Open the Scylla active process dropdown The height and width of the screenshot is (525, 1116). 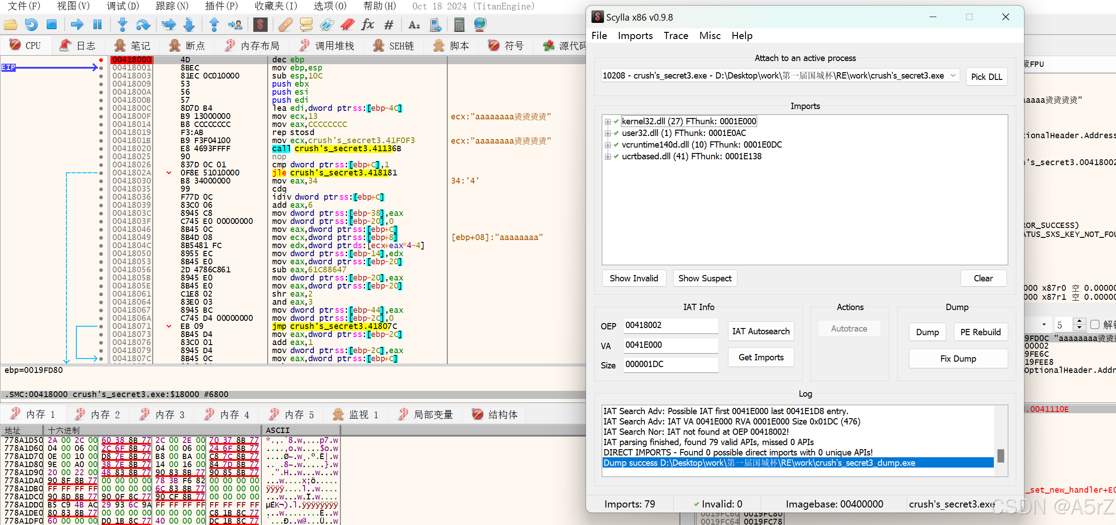[x=953, y=75]
